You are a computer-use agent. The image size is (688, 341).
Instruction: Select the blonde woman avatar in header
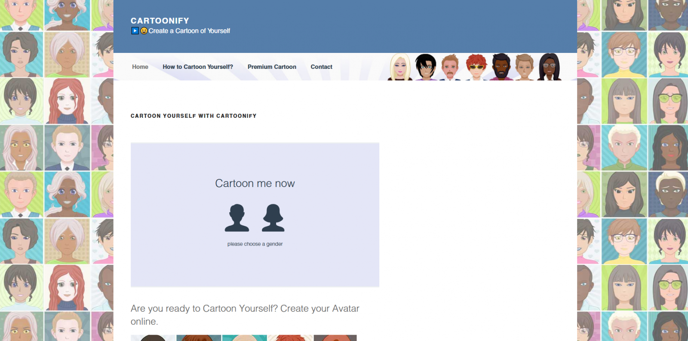pyautogui.click(x=400, y=68)
